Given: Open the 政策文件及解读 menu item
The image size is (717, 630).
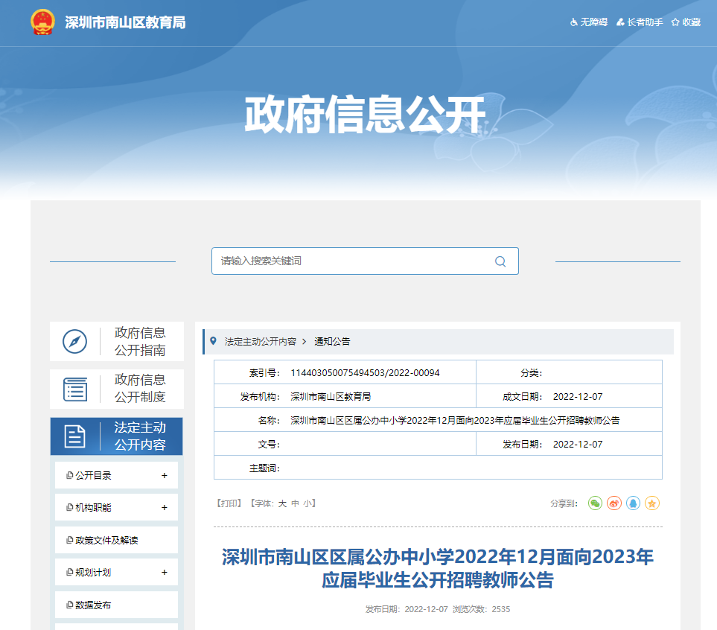Looking at the screenshot, I should click(106, 541).
